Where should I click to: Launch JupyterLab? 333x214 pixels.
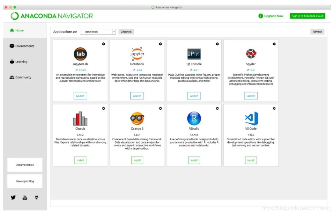click(x=80, y=96)
